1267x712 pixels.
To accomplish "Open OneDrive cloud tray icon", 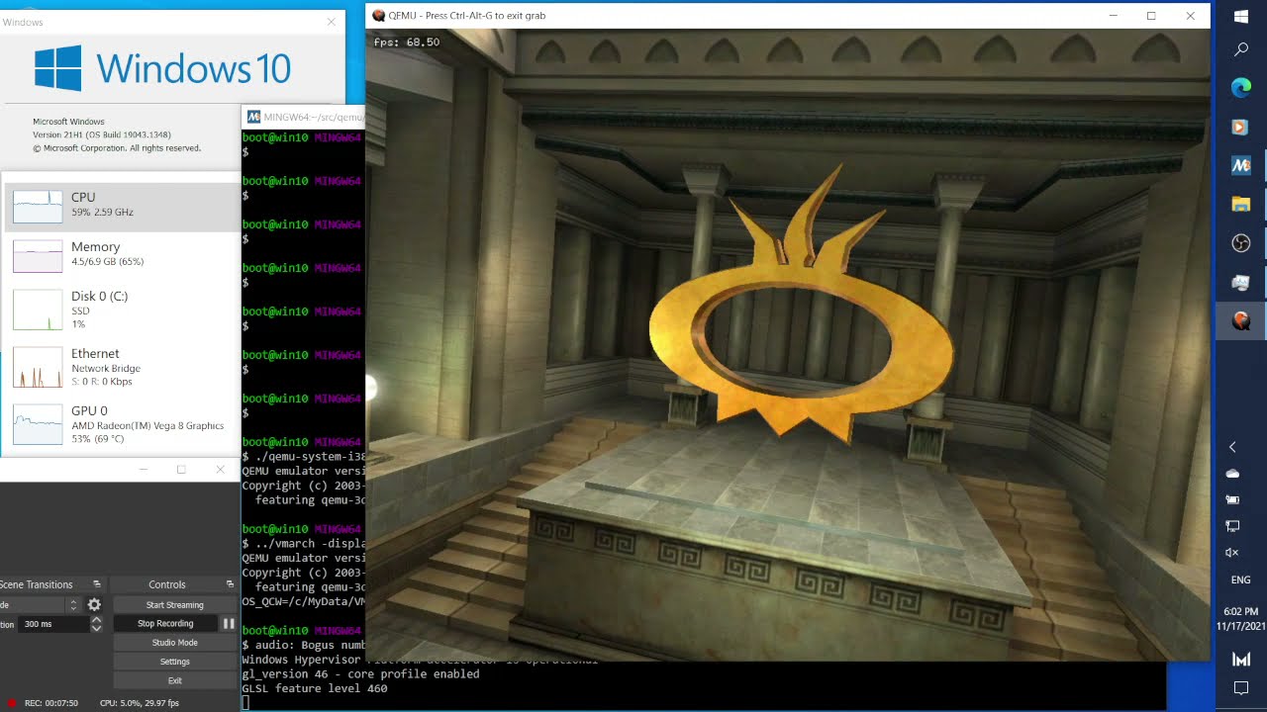I will pos(1232,474).
